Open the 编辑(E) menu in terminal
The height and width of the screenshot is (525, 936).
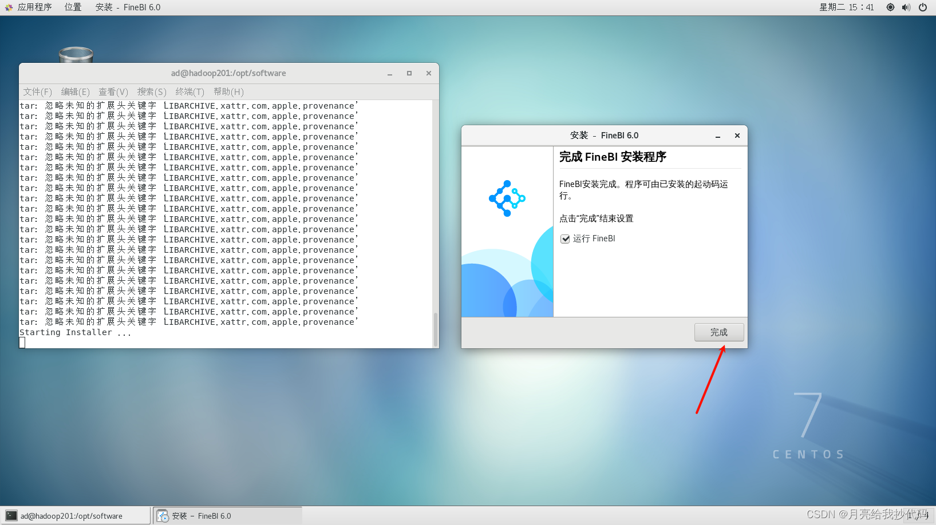click(x=76, y=92)
